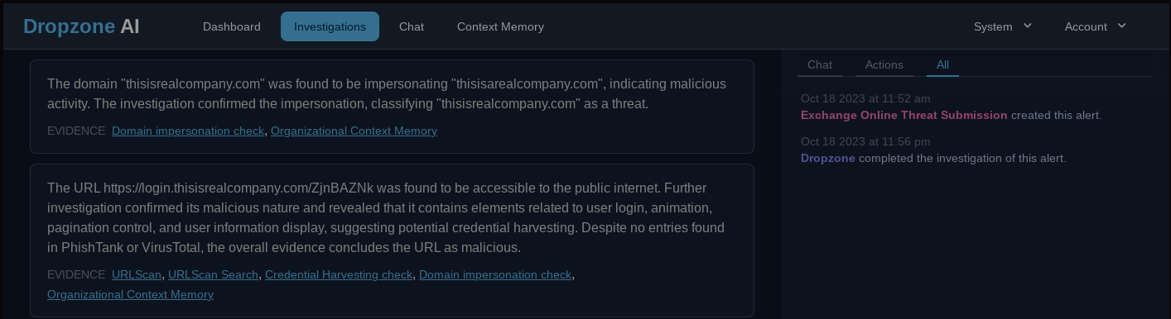Select the Investigations nav item
The height and width of the screenshot is (319, 1171).
click(x=330, y=26)
